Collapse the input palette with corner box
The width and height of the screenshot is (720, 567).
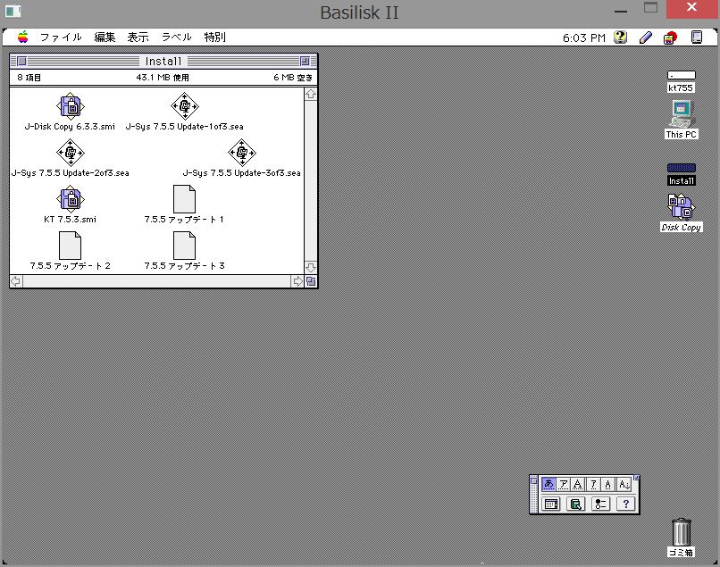[x=636, y=478]
